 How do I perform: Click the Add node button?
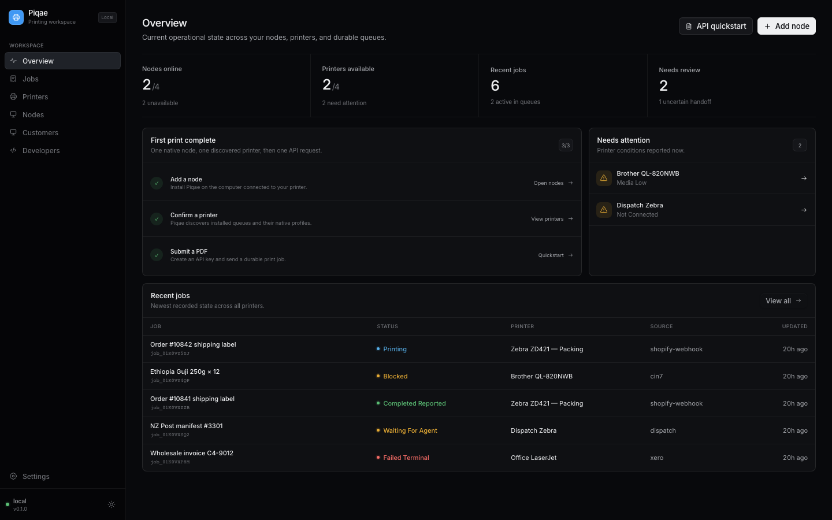786,26
